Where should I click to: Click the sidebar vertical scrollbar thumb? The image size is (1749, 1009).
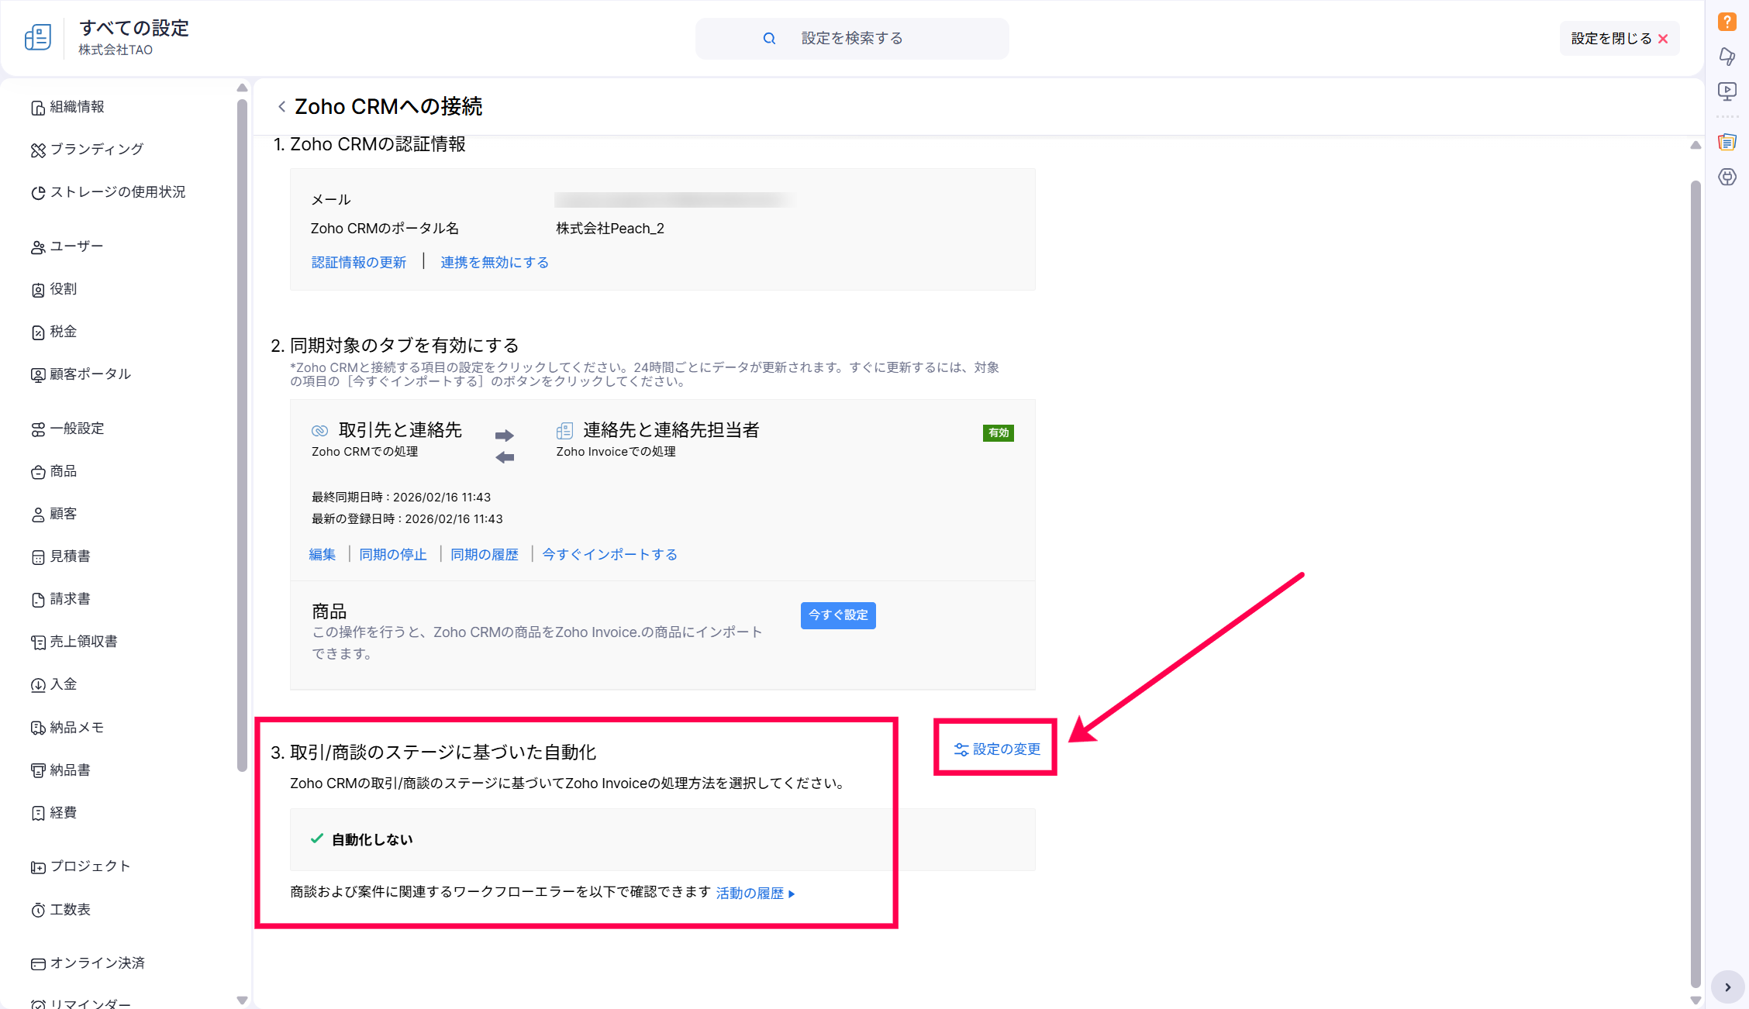click(x=242, y=434)
